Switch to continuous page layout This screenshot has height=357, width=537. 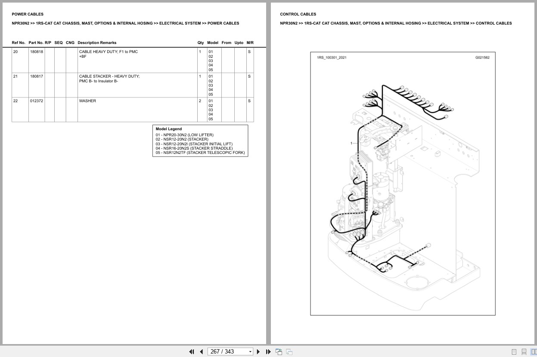click(524, 352)
